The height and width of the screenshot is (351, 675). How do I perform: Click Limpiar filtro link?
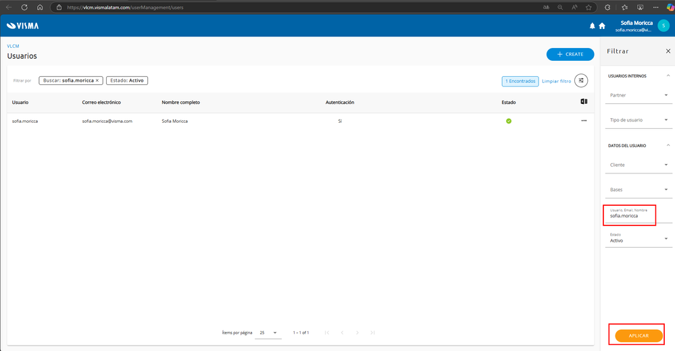click(x=556, y=81)
